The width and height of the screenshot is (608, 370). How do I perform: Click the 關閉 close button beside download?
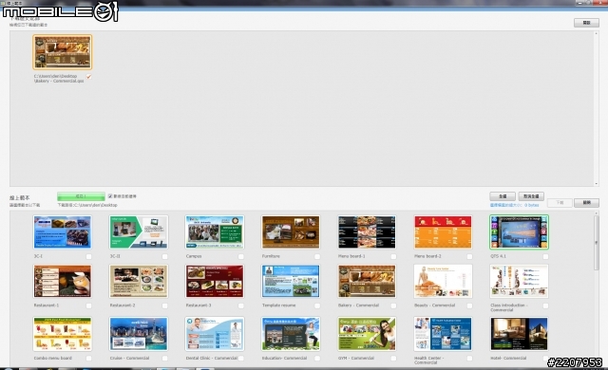pos(587,203)
